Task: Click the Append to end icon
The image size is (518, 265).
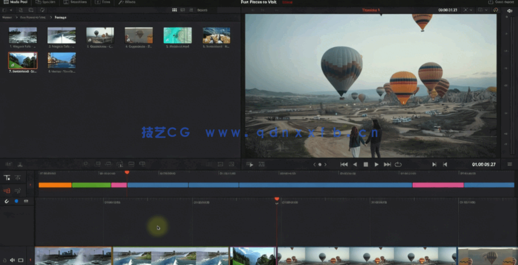Action: (x=97, y=164)
